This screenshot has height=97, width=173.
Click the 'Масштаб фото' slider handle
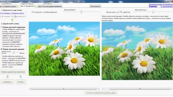(x=81, y=12)
